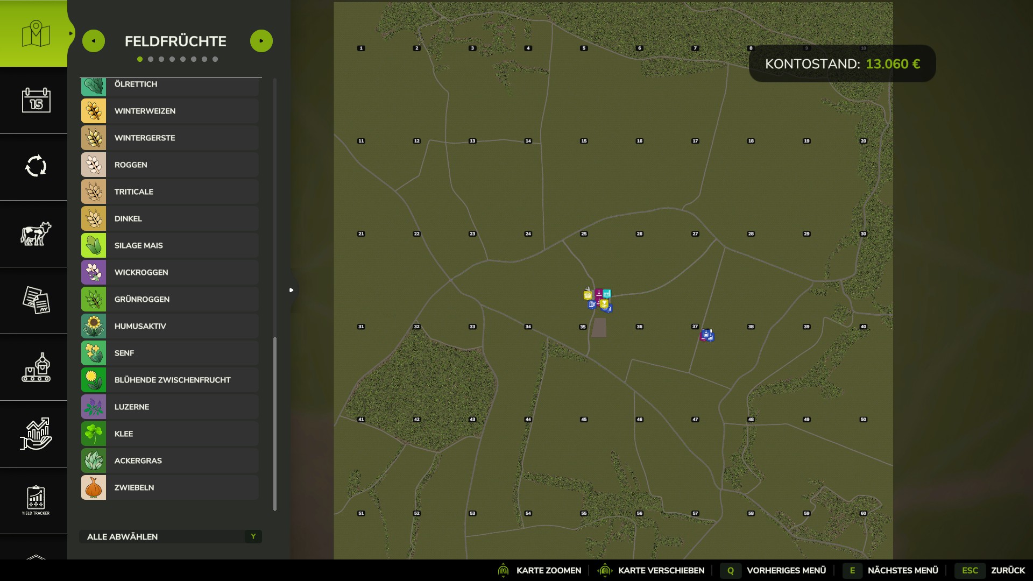
Task: Select the magenta unloading point map marker
Action: [x=599, y=293]
